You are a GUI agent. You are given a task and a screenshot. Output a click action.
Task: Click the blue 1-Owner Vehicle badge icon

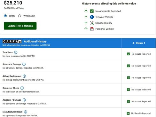[x=92, y=17]
